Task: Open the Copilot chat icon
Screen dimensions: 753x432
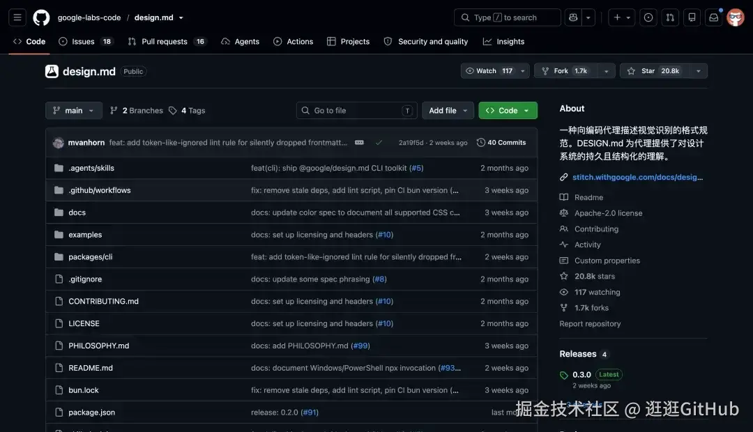Action: point(573,17)
